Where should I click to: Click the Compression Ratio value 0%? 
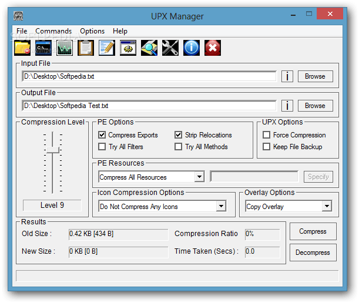[x=263, y=234]
